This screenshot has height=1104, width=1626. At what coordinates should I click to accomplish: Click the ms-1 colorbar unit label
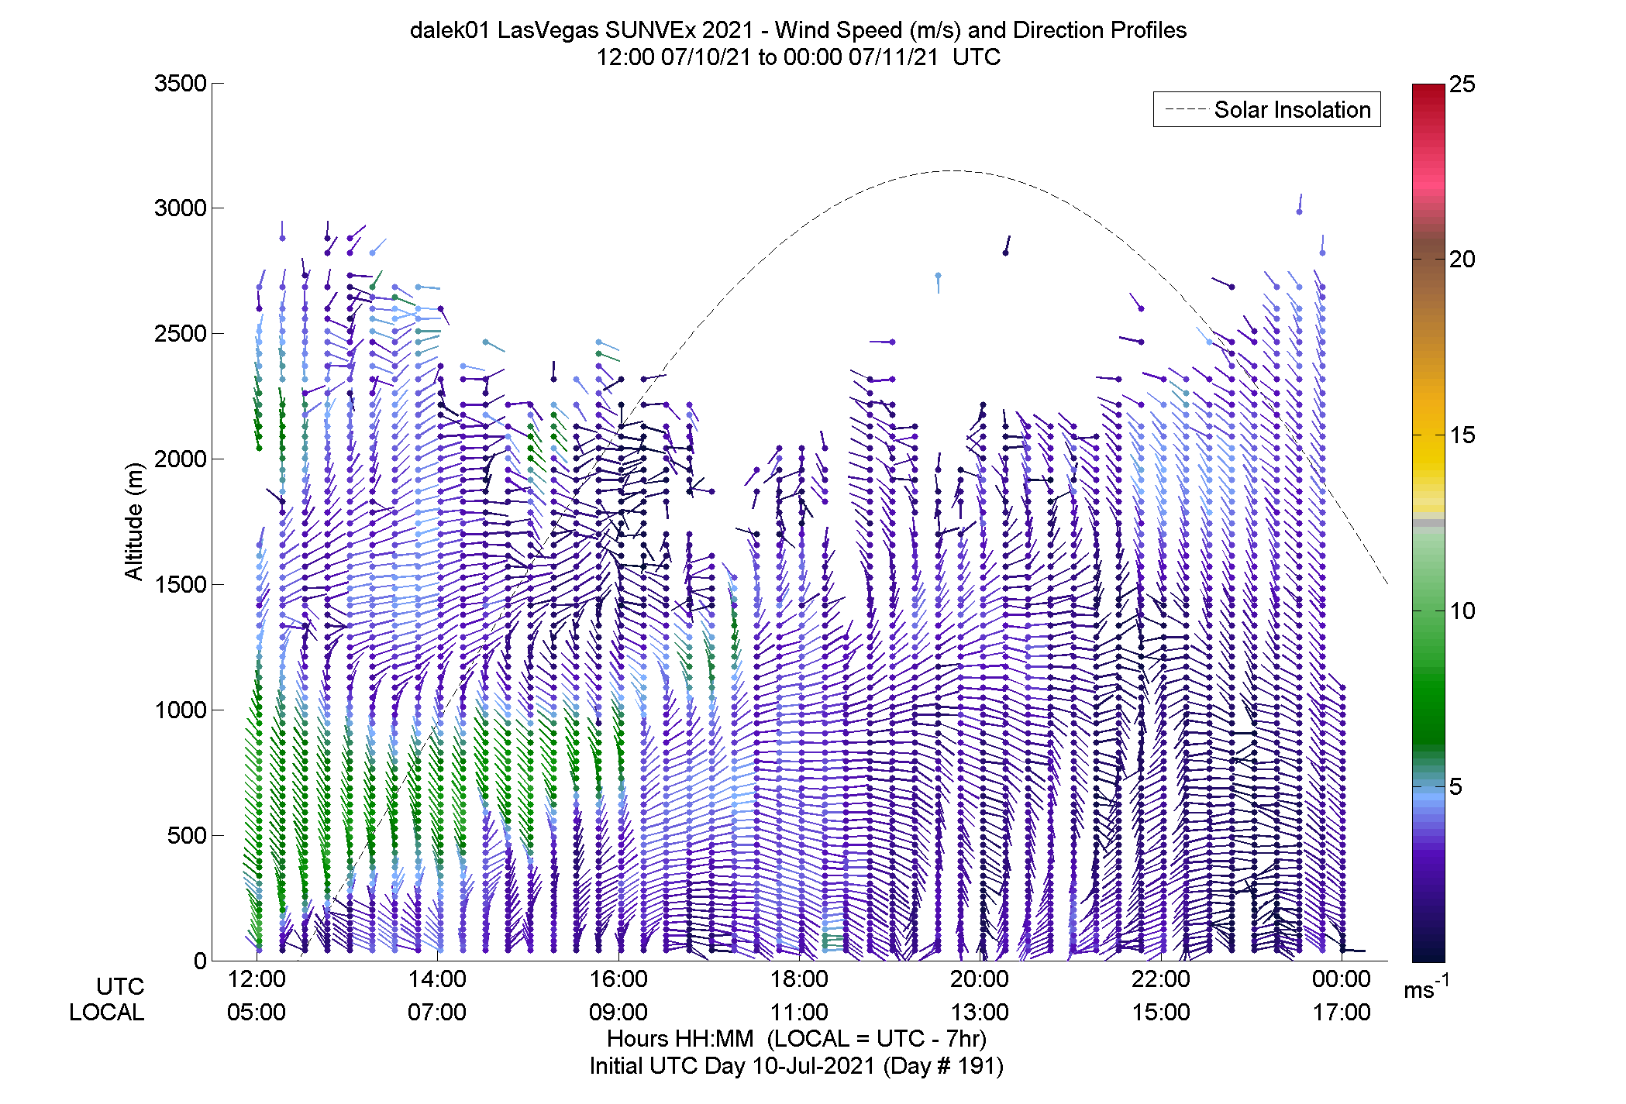1427,987
